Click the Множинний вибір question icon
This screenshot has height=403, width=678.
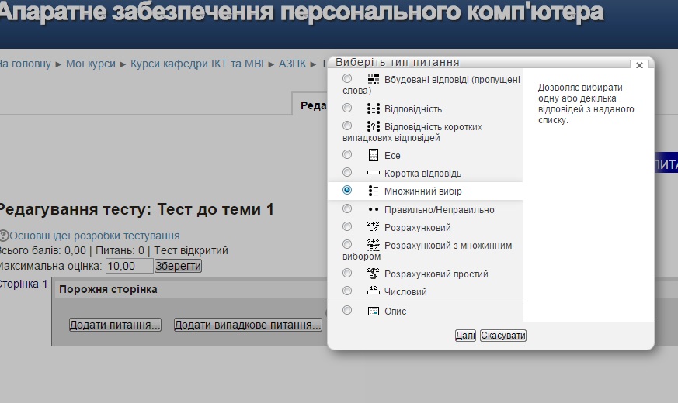tap(373, 191)
